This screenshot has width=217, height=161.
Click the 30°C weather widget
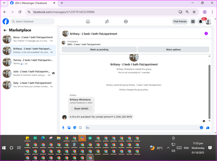click(x=156, y=148)
